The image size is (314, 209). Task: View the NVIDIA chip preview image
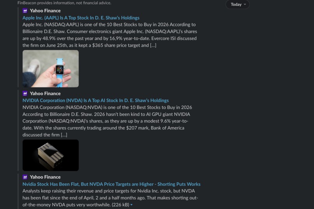coord(51,155)
